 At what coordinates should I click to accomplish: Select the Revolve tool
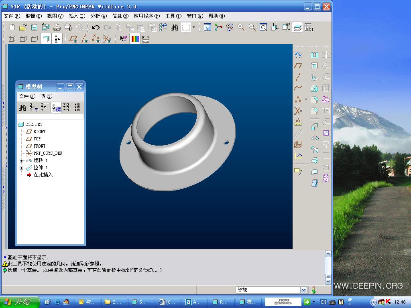[x=315, y=138]
